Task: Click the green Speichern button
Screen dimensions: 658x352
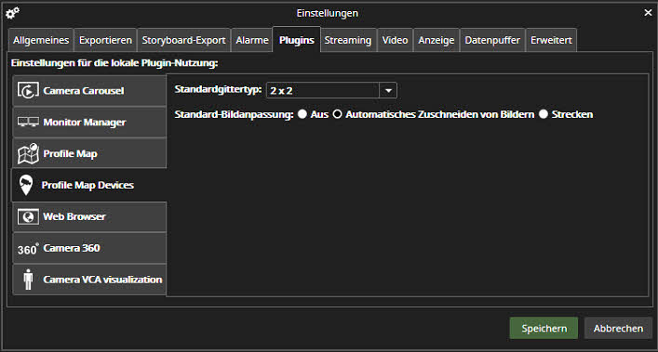Action: tap(544, 328)
